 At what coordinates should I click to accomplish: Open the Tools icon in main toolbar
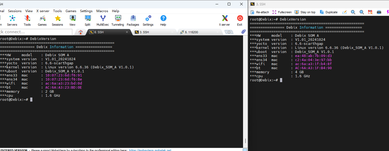[27, 21]
